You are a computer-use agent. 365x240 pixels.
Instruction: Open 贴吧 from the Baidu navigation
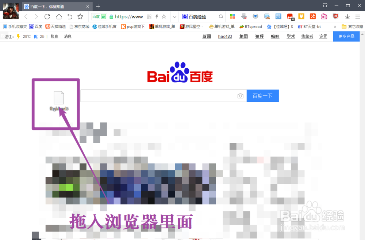275,36
